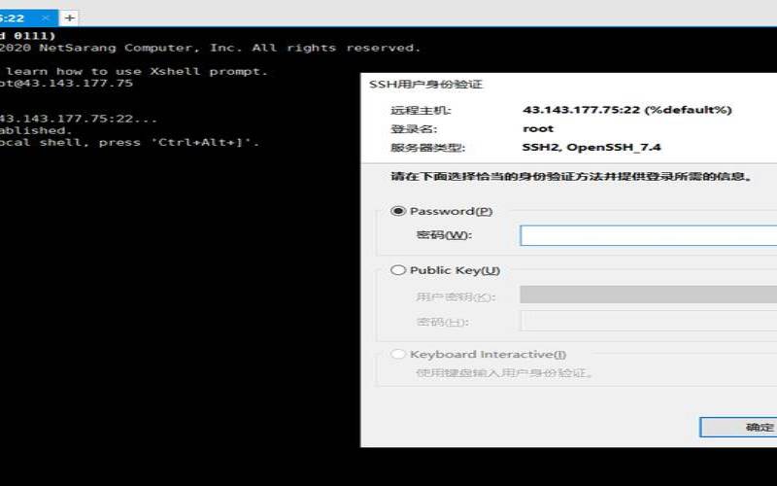
Task: Close the session tab ending in :22
Action: tap(46, 18)
